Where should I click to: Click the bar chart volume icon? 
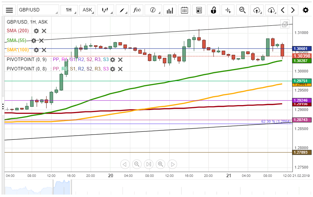[170, 10]
